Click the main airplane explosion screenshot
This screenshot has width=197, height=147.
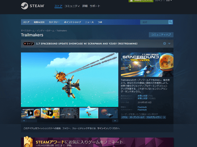[70, 80]
